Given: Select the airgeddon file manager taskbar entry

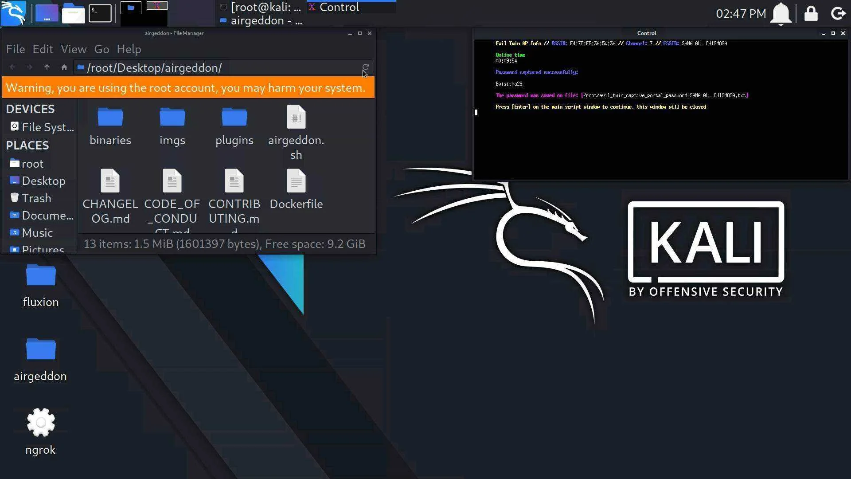Looking at the screenshot, I should tap(261, 20).
